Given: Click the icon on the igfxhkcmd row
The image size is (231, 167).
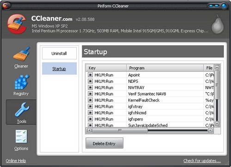Looking at the screenshot, I should coord(90,113).
